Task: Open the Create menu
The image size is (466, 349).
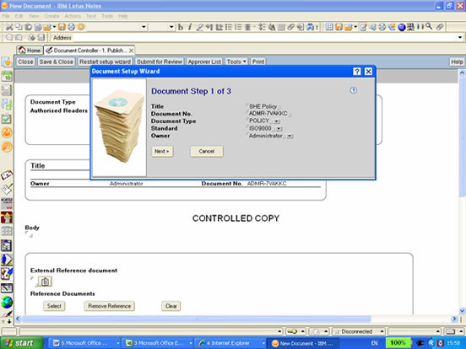Action: (51, 16)
